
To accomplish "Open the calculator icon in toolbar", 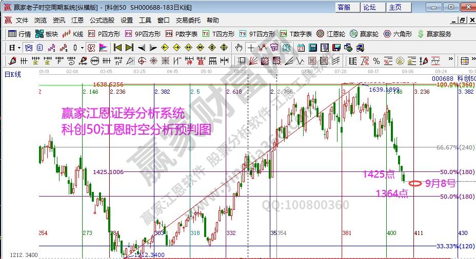I will (x=312, y=48).
